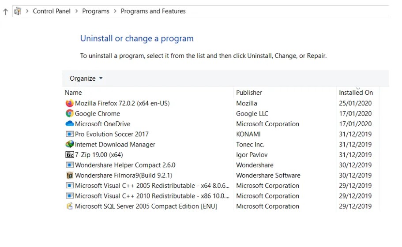The width and height of the screenshot is (402, 247).
Task: Navigate to Programs breadcrumb item
Action: [96, 11]
